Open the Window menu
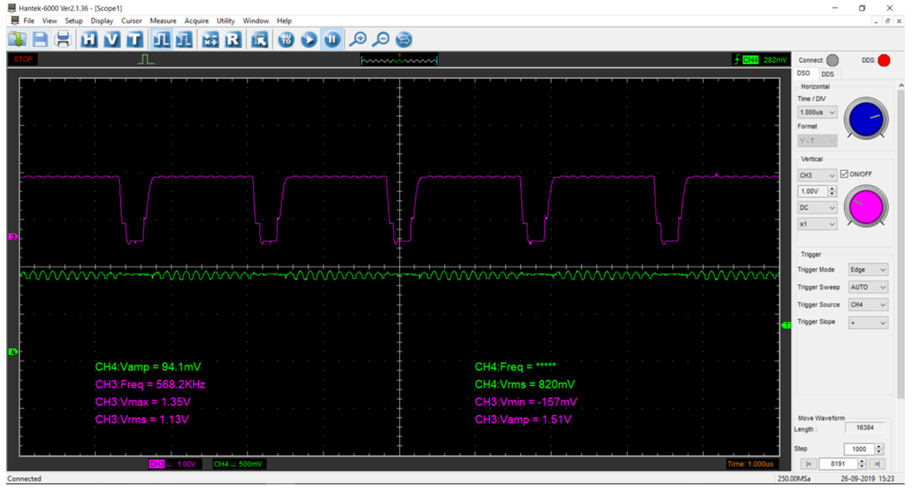The height and width of the screenshot is (497, 916). 256,21
